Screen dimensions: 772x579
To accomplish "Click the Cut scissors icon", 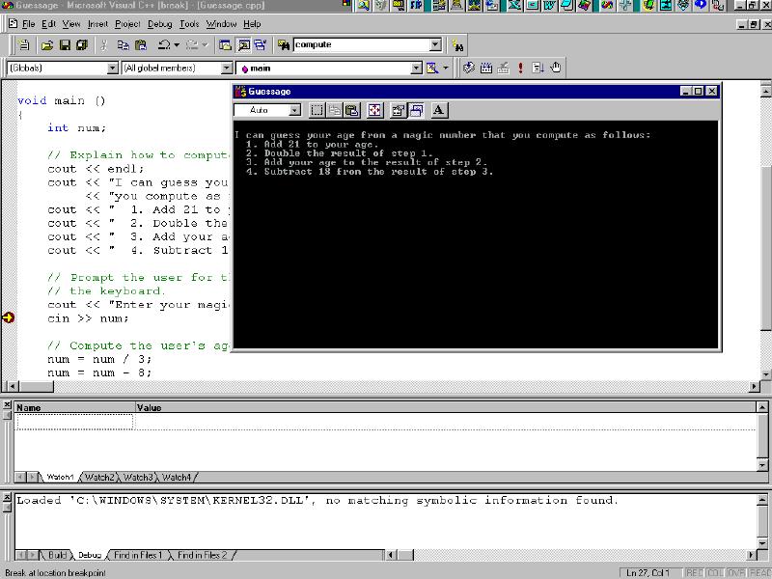I will [104, 45].
